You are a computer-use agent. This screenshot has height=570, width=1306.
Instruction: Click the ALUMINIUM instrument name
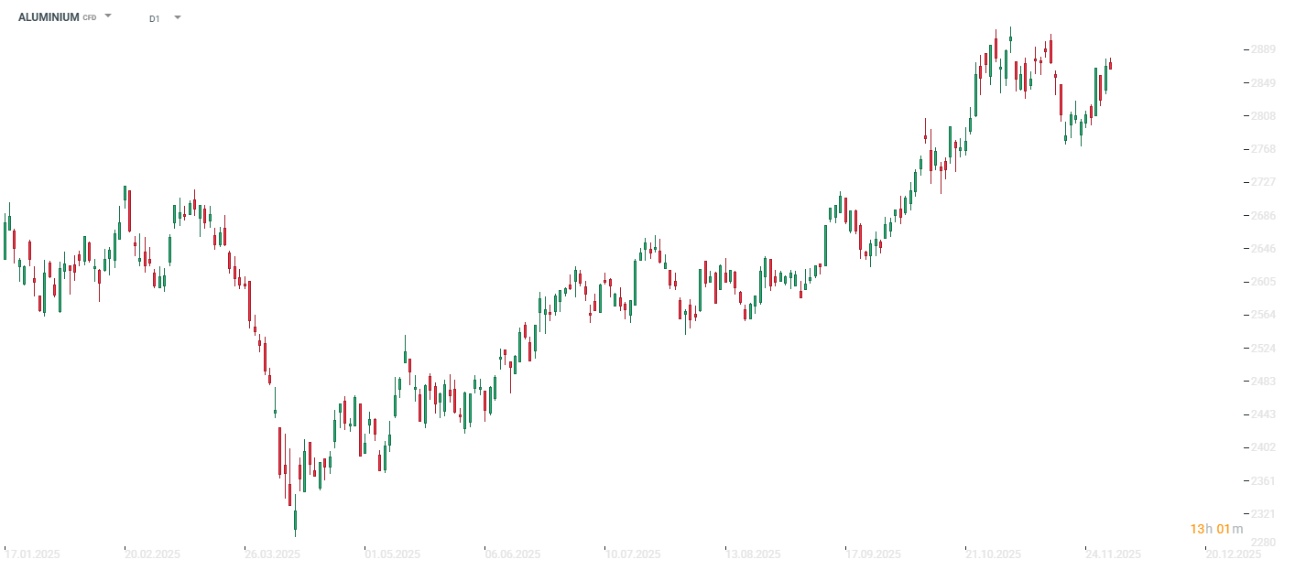(49, 17)
